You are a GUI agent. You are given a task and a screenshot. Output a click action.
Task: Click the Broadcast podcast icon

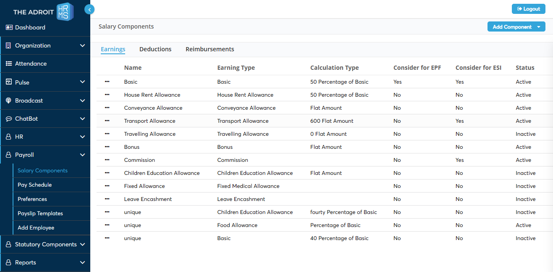[x=8, y=100]
